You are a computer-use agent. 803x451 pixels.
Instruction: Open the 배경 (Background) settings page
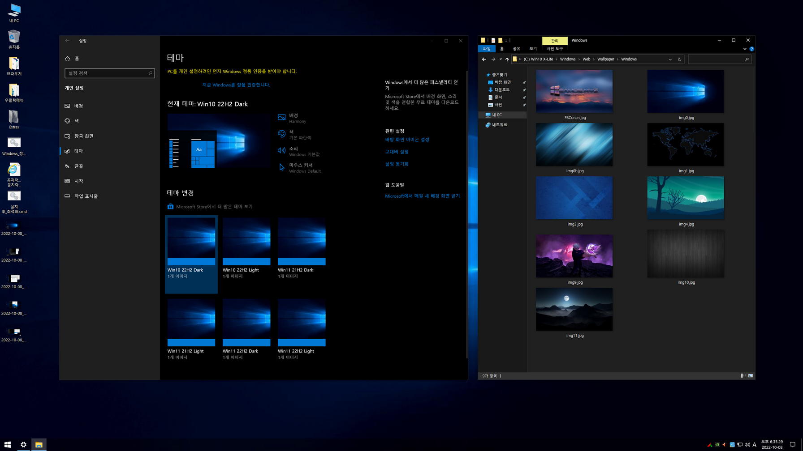point(110,106)
